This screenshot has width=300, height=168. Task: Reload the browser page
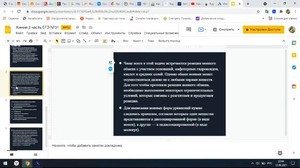19,12
